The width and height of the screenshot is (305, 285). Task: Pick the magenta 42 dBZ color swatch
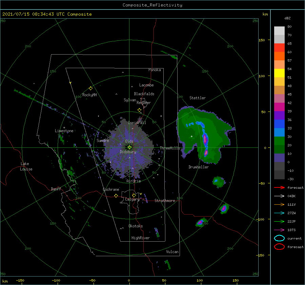[x=279, y=107]
